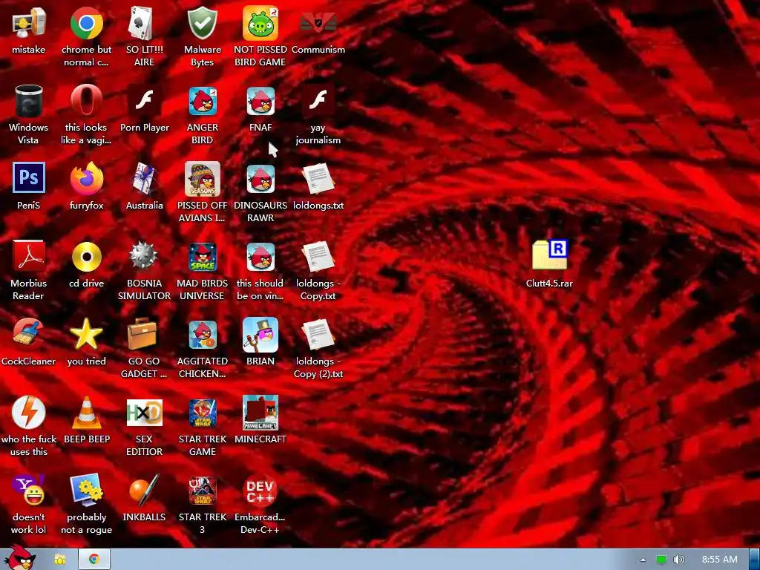Open the 'furryfox' Firefox icon
The image size is (760, 570).
86,178
